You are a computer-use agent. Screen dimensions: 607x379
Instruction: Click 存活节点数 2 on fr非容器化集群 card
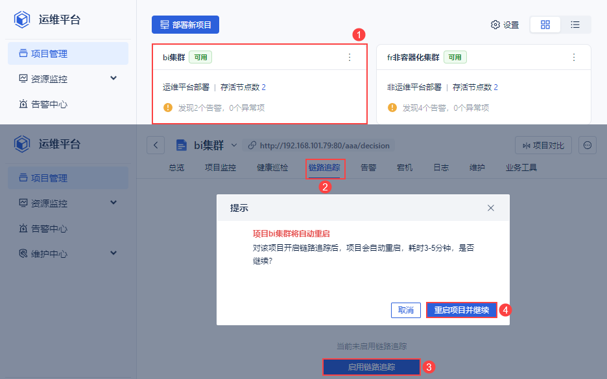tap(475, 87)
